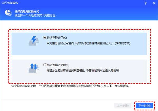
Task: Click the up-down arrows disk icon for sector clone
Action: (x=33, y=68)
